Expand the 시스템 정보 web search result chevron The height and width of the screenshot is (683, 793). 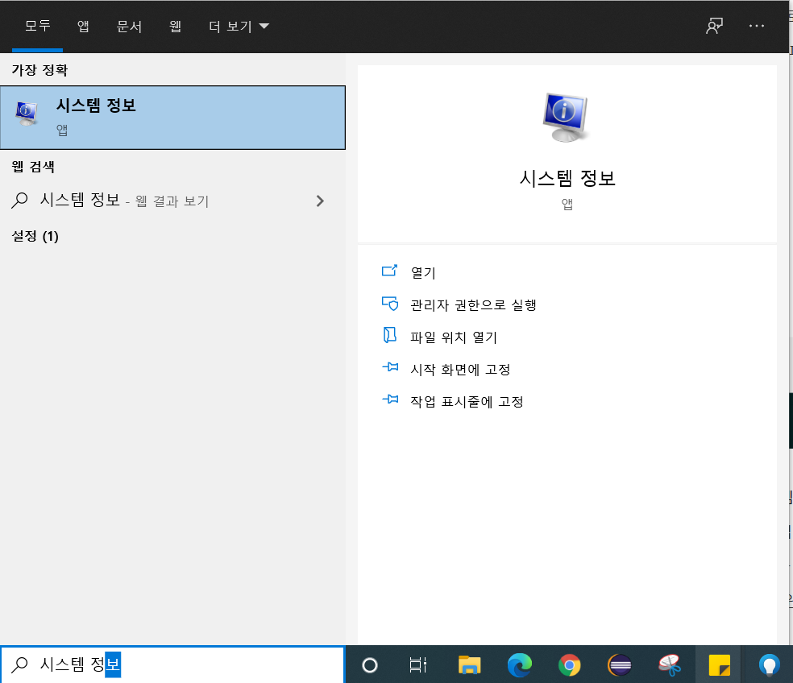pos(320,201)
